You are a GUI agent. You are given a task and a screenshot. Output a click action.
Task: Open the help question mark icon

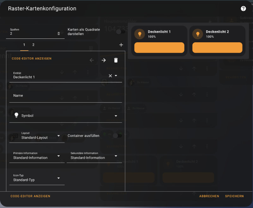point(243,9)
